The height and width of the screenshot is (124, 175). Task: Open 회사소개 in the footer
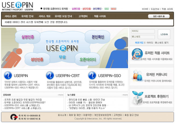(x=62, y=115)
